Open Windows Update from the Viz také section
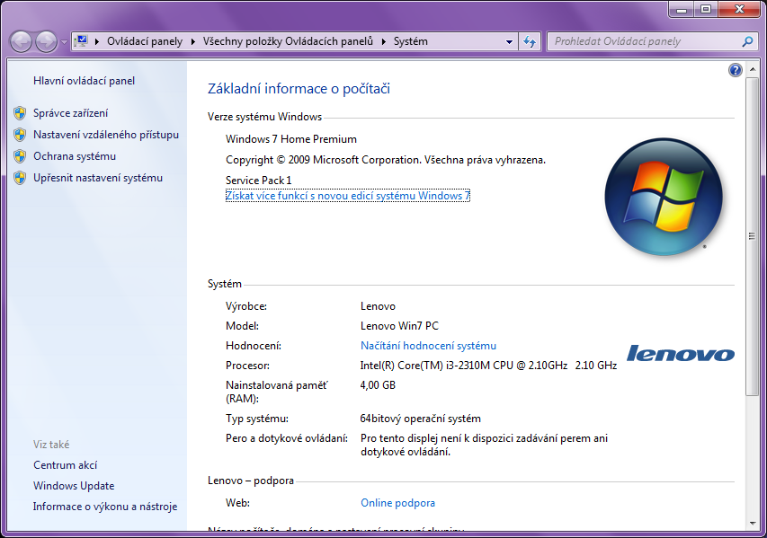 coord(74,486)
